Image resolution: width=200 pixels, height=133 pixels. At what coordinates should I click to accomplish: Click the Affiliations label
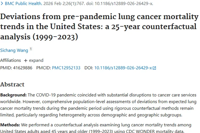pos(10,60)
